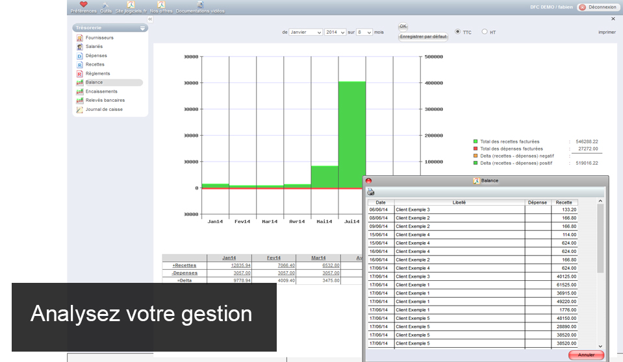Open Journal de caisse sidebar entry

coord(104,110)
